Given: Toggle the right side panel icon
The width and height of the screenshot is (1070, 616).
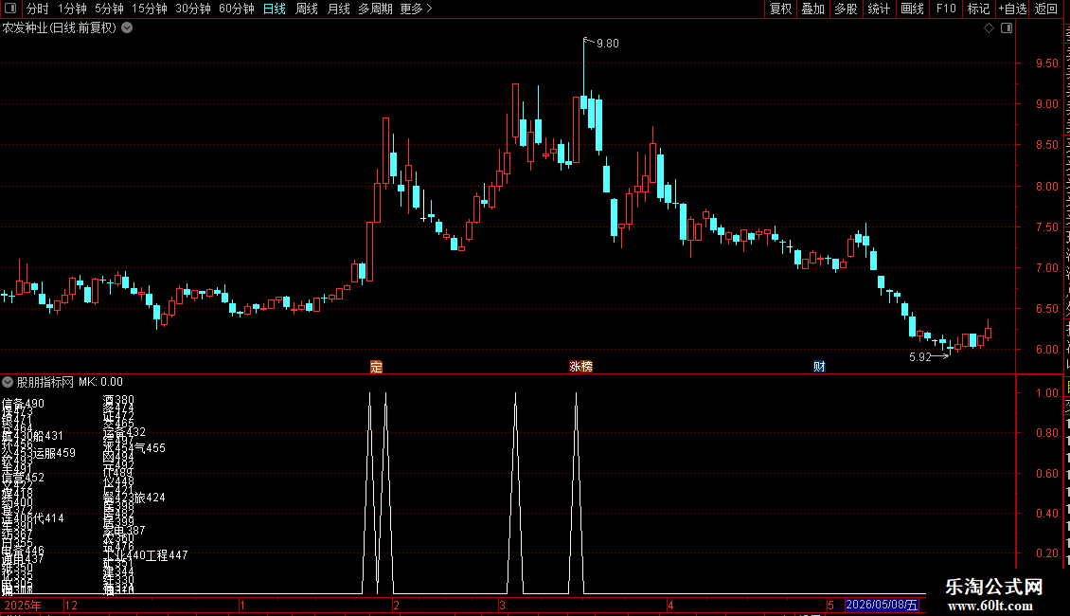Looking at the screenshot, I should coord(1007,28).
